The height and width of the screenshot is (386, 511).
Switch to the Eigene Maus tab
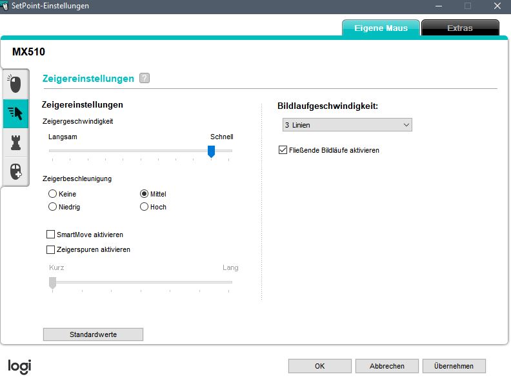coord(381,28)
